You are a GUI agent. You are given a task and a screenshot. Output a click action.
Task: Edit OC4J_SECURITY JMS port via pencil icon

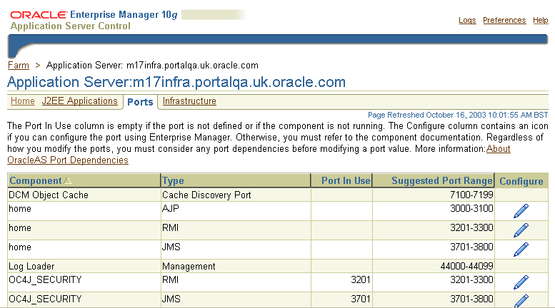521,301
